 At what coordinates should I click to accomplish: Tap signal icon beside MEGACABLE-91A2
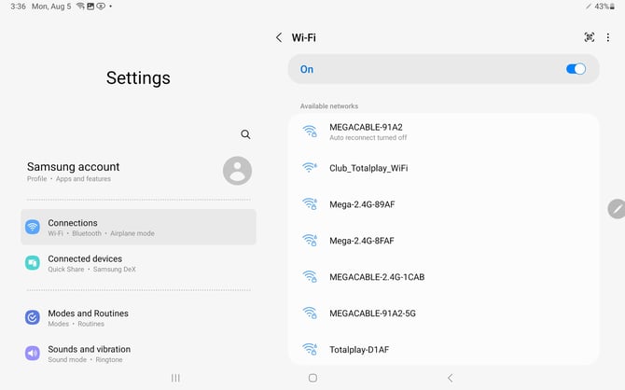pos(310,132)
